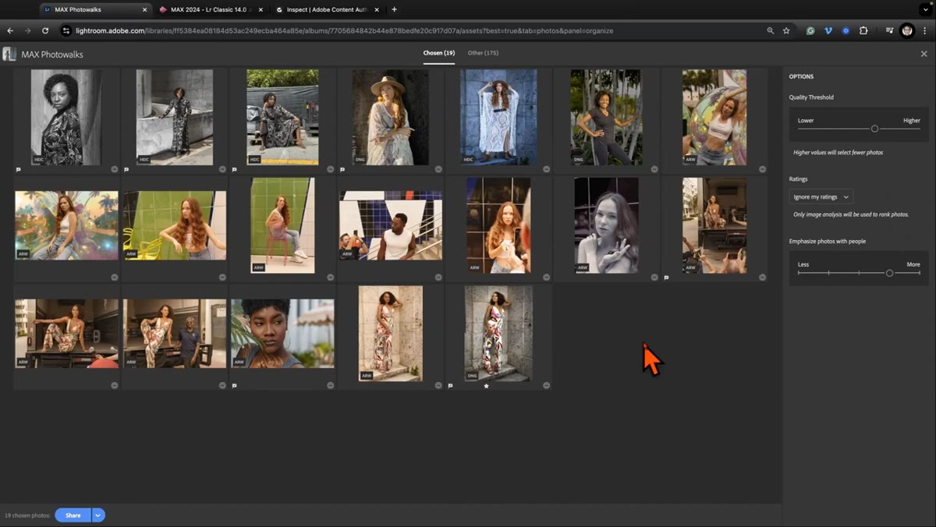Bookmark this page with the star icon
Screen dimensions: 936x527
point(786,30)
